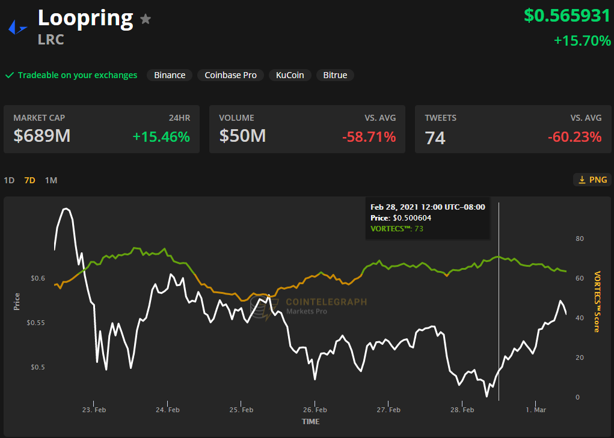Viewport: 614px width, 438px height.
Task: Click the +15.70% price change
Action: (x=582, y=41)
